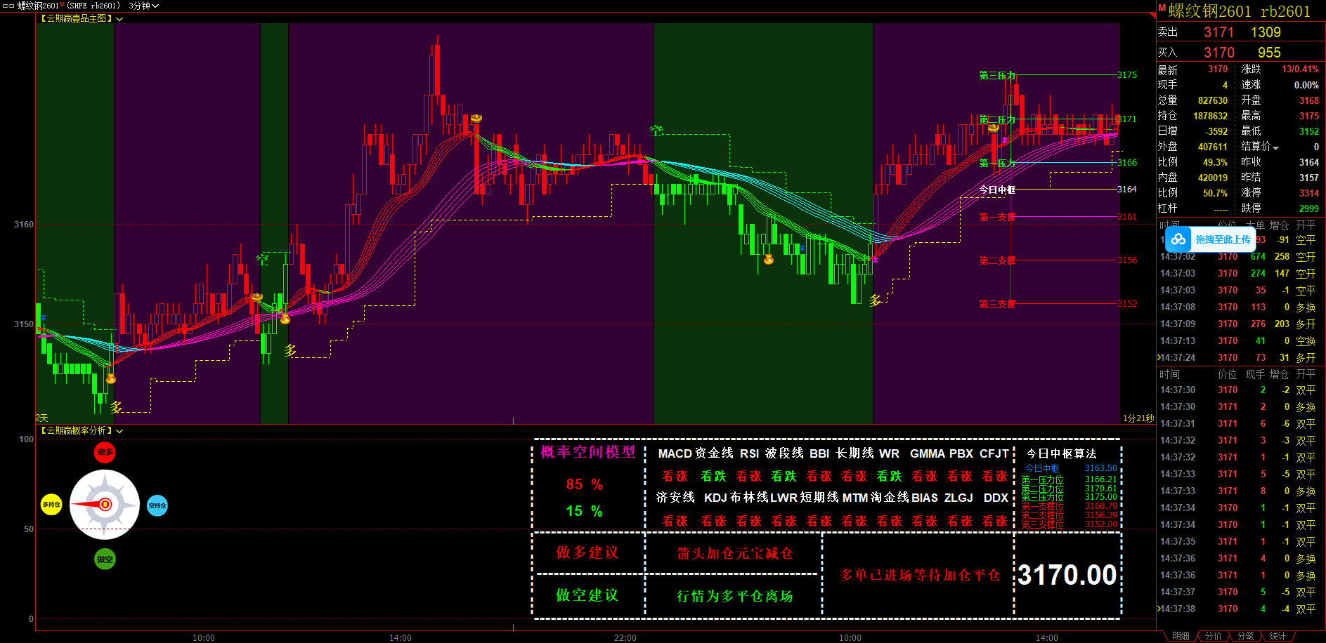This screenshot has width=1326, height=643.
Task: Open the 结算价 field dropdown arrow
Action: [x=1276, y=147]
